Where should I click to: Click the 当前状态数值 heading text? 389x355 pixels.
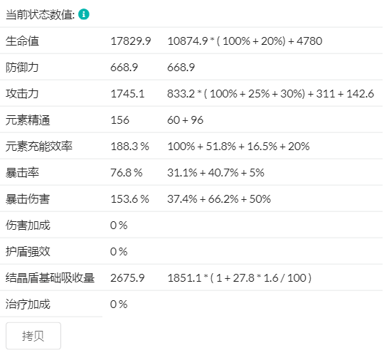pos(41,14)
